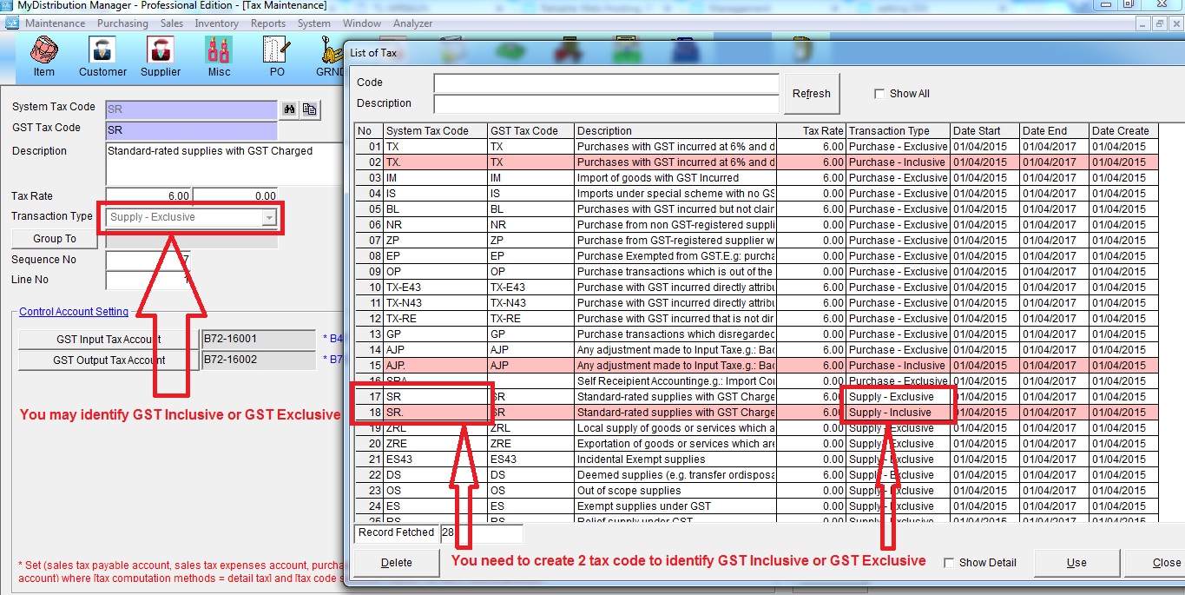This screenshot has height=595, width=1185.
Task: Tick the Show Detail checkbox
Action: tap(949, 563)
